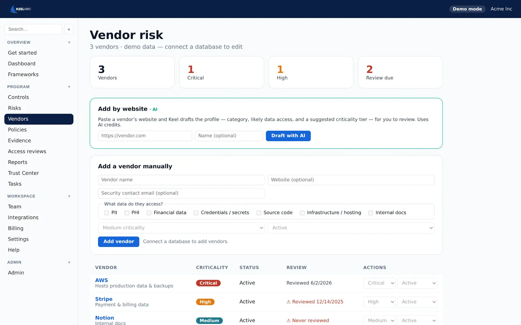This screenshot has height=325, width=521.
Task: Check Infrastructure / hosting checkbox
Action: tap(302, 213)
